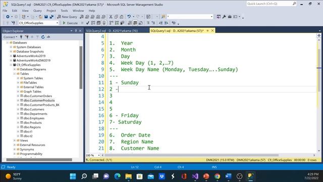Viewport: 323px width, 182px height.
Task: Click the Decrease Indent icon
Action: click(160, 23)
